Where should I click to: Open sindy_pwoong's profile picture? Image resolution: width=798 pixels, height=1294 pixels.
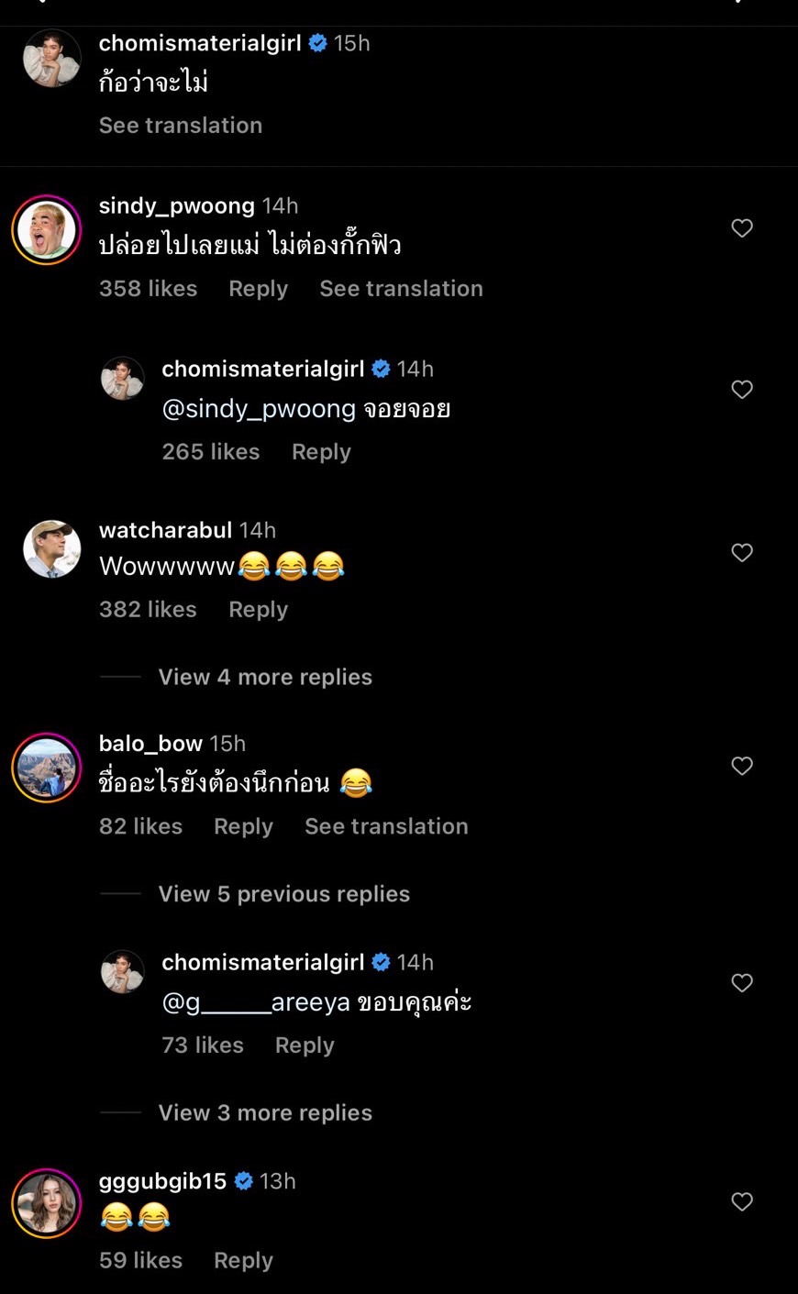[x=46, y=229]
